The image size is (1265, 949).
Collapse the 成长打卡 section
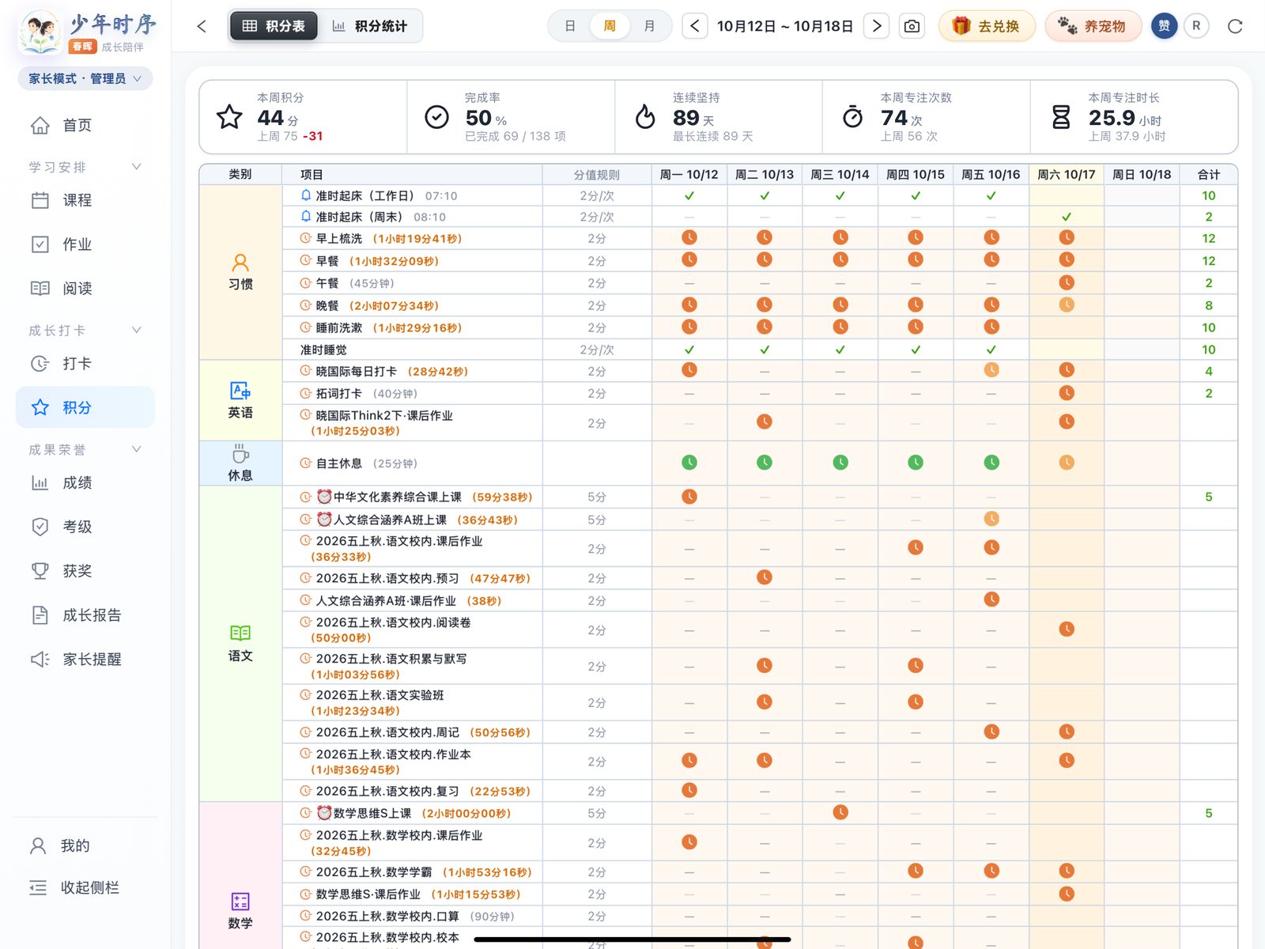pyautogui.click(x=136, y=331)
